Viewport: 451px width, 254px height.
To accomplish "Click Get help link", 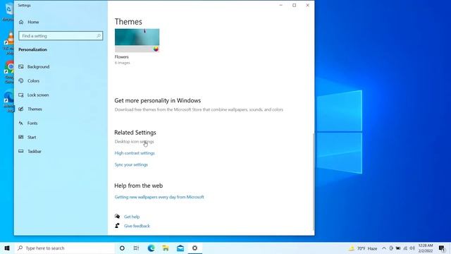I will [132, 217].
